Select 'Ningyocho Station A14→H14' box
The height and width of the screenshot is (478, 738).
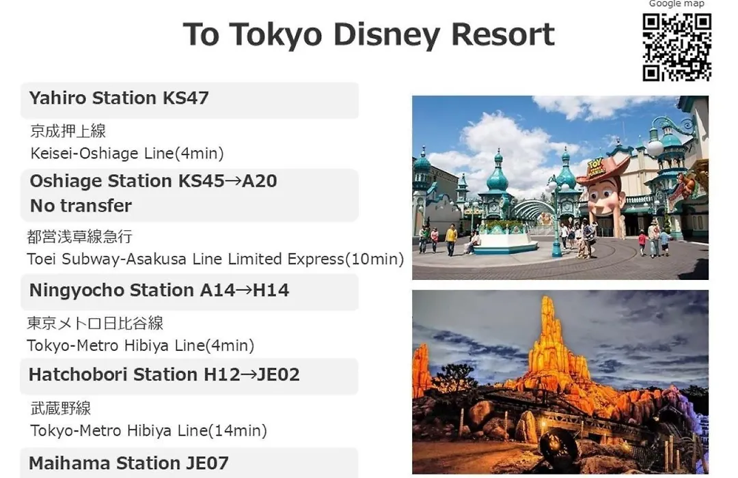point(190,292)
